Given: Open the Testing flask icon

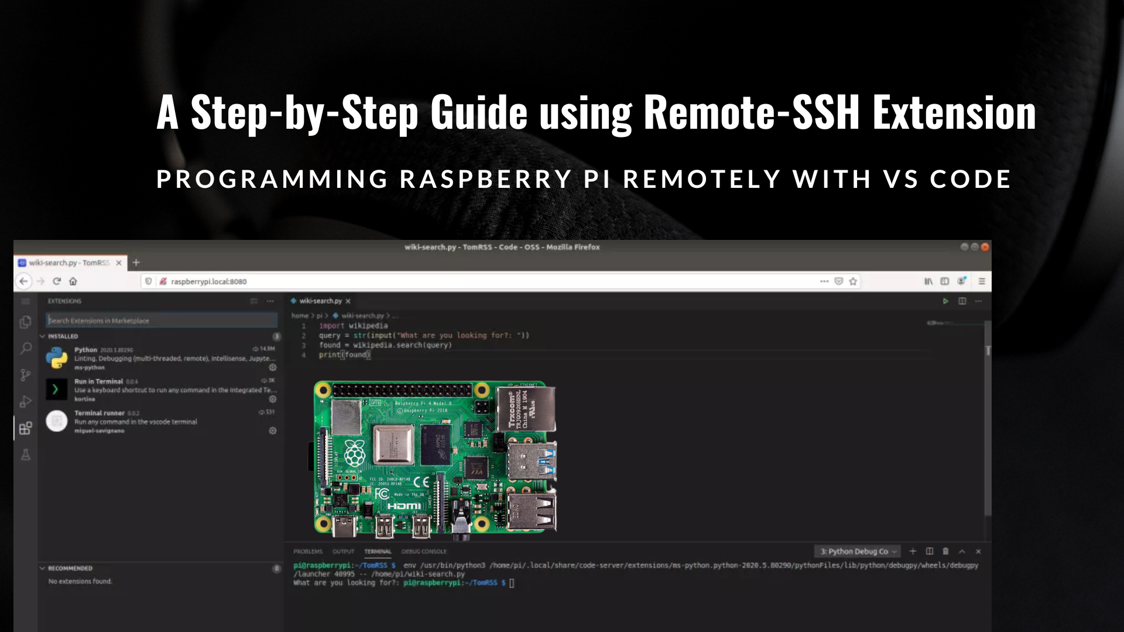Looking at the screenshot, I should [25, 455].
